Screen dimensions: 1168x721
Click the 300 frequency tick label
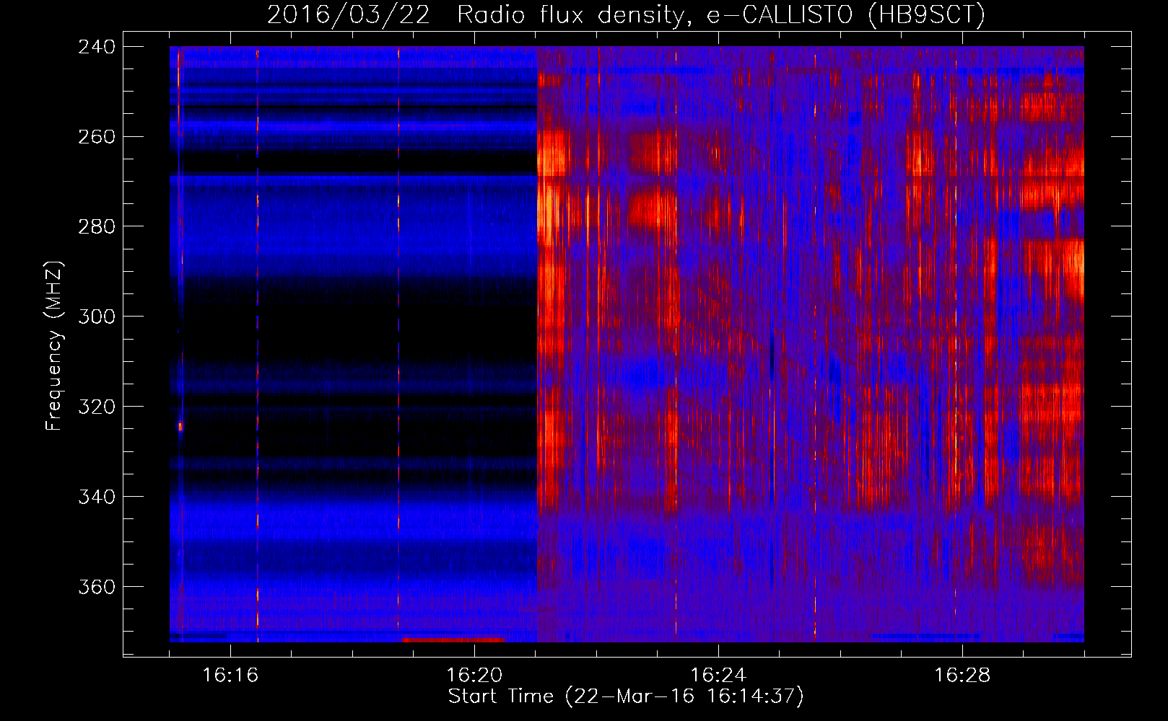click(97, 317)
